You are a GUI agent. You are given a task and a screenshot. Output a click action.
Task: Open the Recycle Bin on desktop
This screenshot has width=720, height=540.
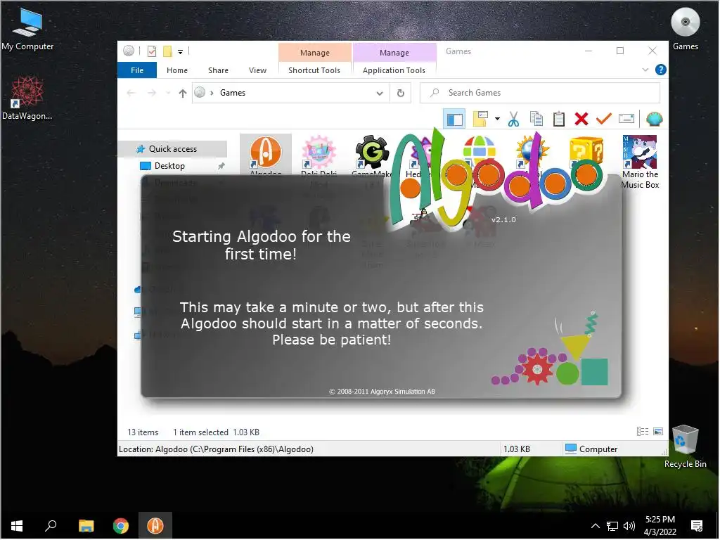point(685,446)
